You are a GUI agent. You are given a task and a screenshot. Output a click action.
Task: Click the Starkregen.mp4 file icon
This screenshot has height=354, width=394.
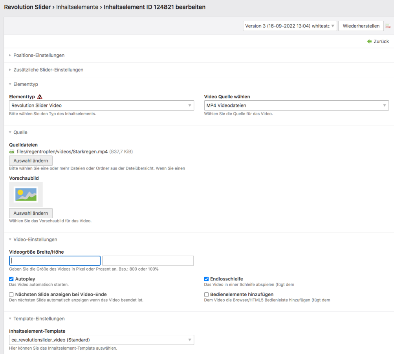[12, 151]
